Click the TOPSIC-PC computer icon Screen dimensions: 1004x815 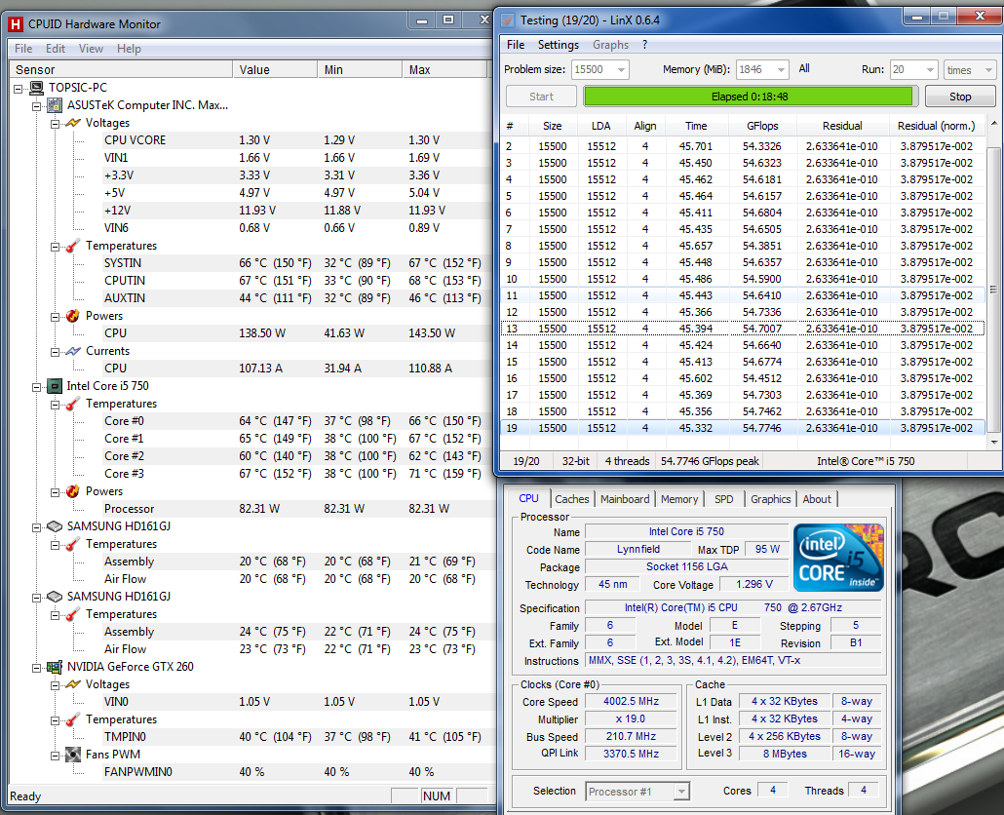click(x=37, y=88)
